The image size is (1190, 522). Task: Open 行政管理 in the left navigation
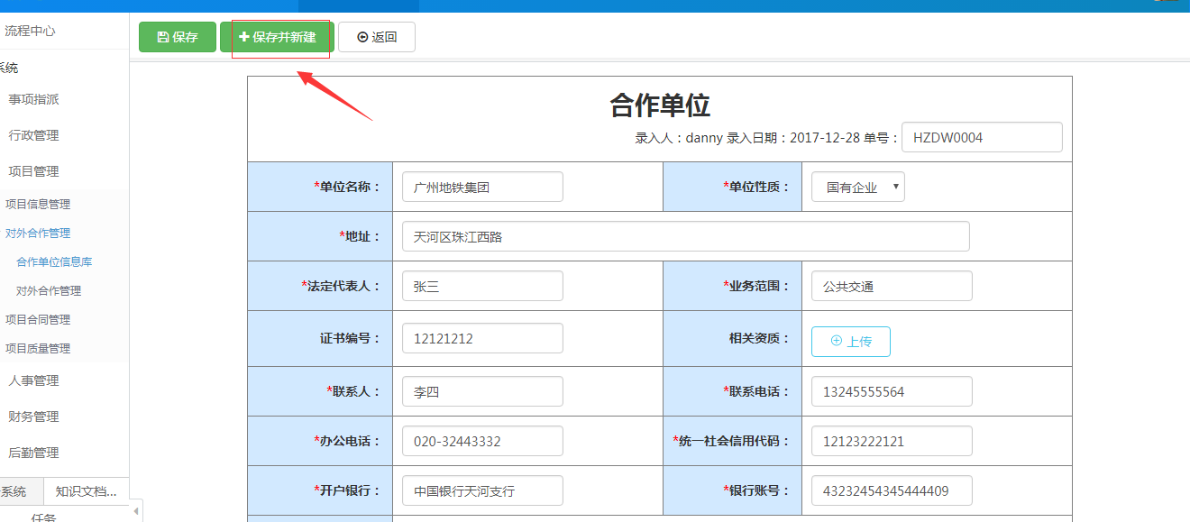33,135
